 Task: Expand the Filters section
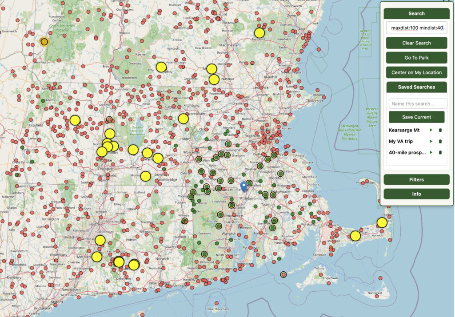coord(416,179)
